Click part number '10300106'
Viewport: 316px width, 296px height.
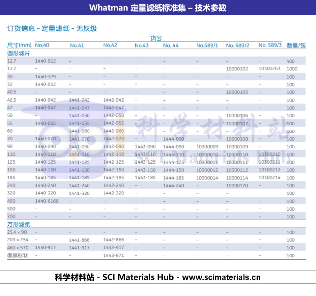point(237,115)
